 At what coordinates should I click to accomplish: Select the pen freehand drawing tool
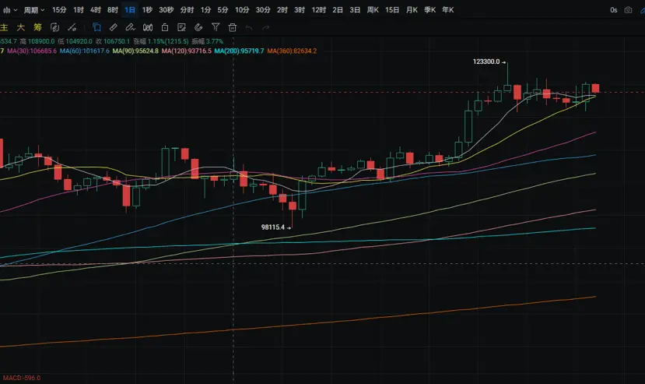click(x=130, y=27)
